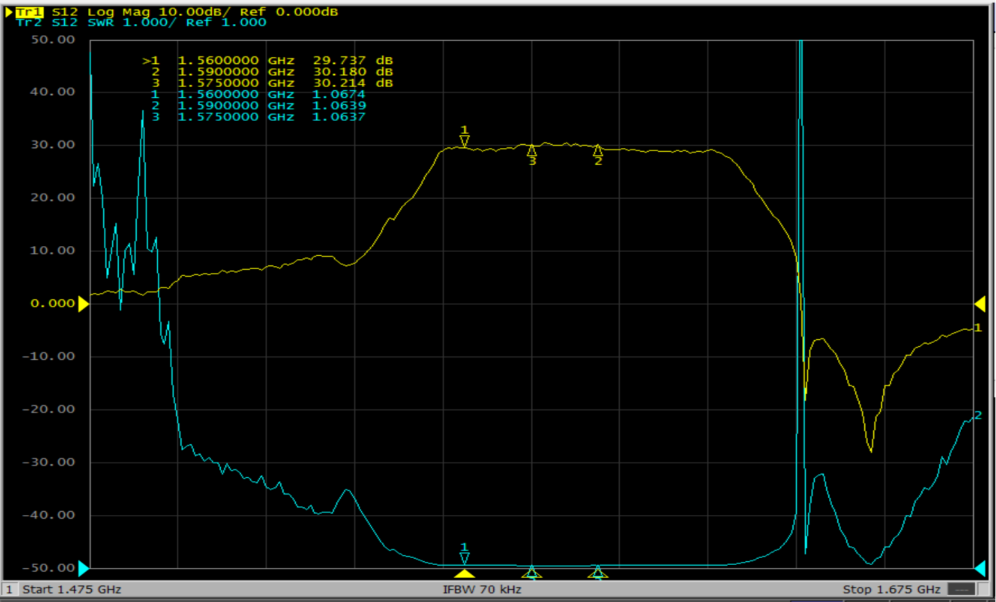Select yellow marker 2 on Log Mag trace
996x602 pixels.
pos(598,155)
